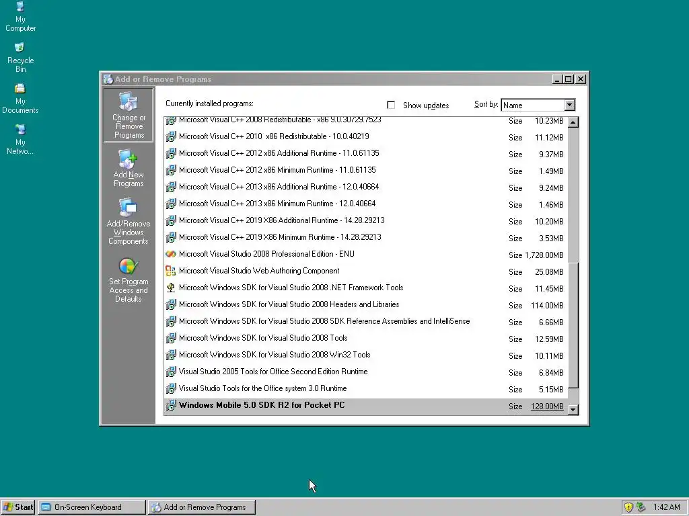Click network connection tray icon
Screen dimensions: 689x516
pos(641,507)
